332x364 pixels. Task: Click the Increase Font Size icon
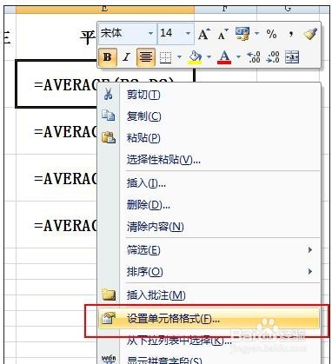(204, 35)
